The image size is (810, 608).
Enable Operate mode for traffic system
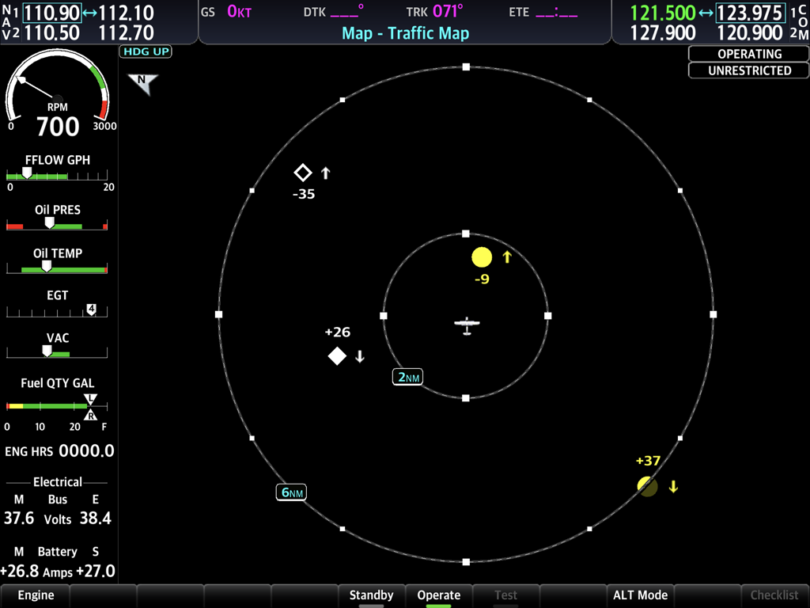pos(438,595)
